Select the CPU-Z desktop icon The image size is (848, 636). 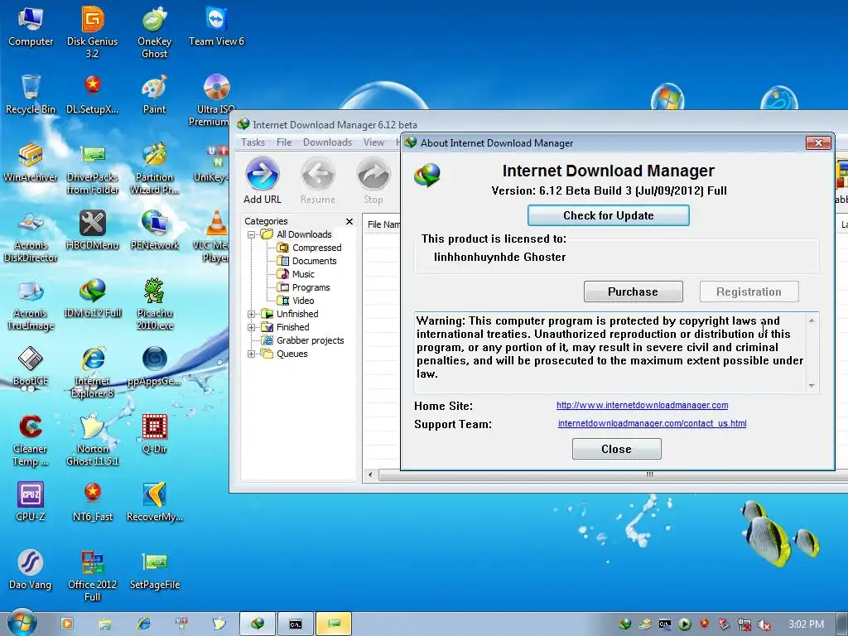point(31,502)
